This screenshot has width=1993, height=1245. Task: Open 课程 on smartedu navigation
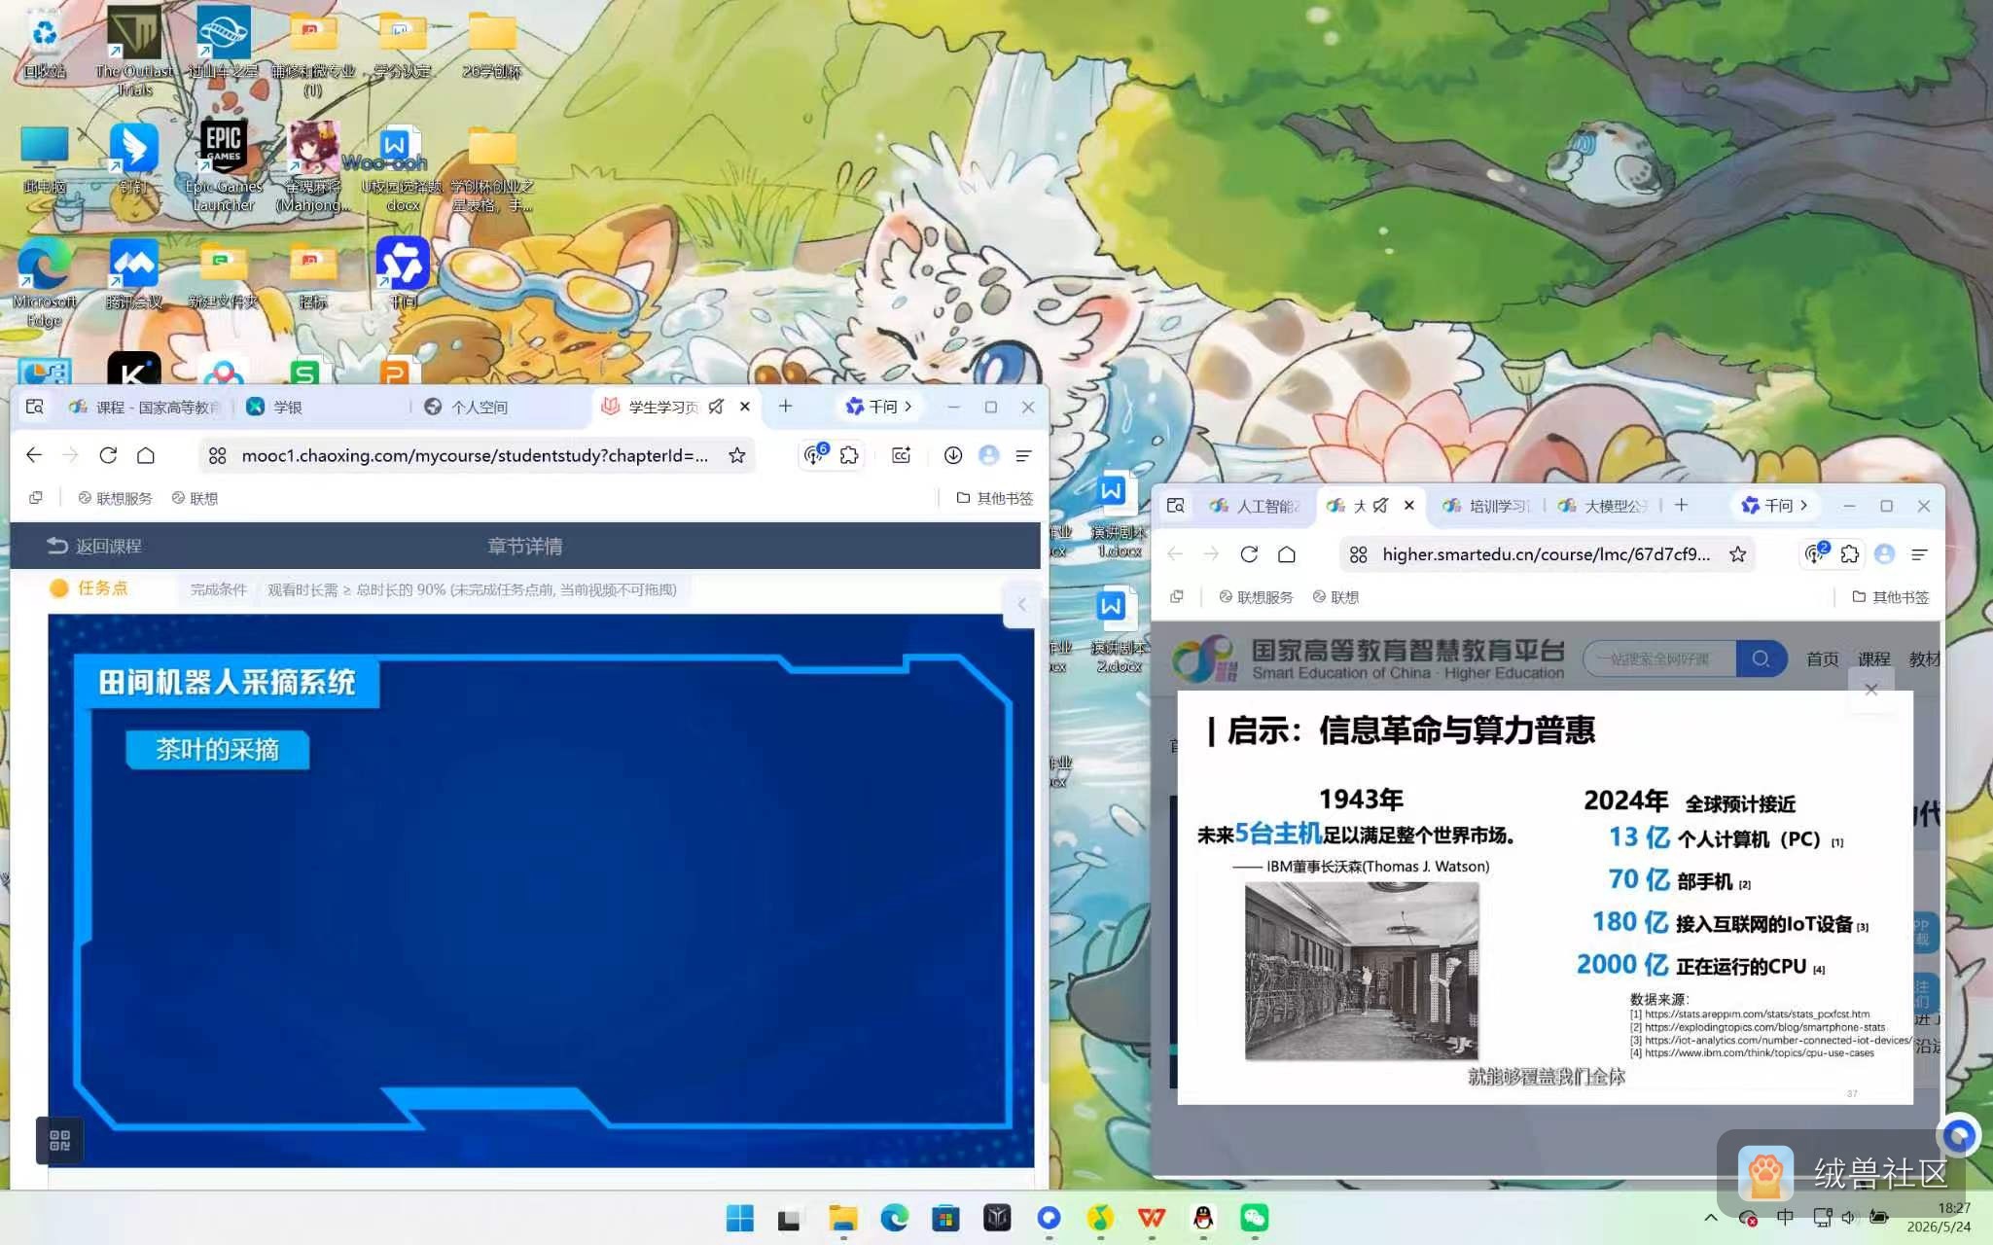1874,658
